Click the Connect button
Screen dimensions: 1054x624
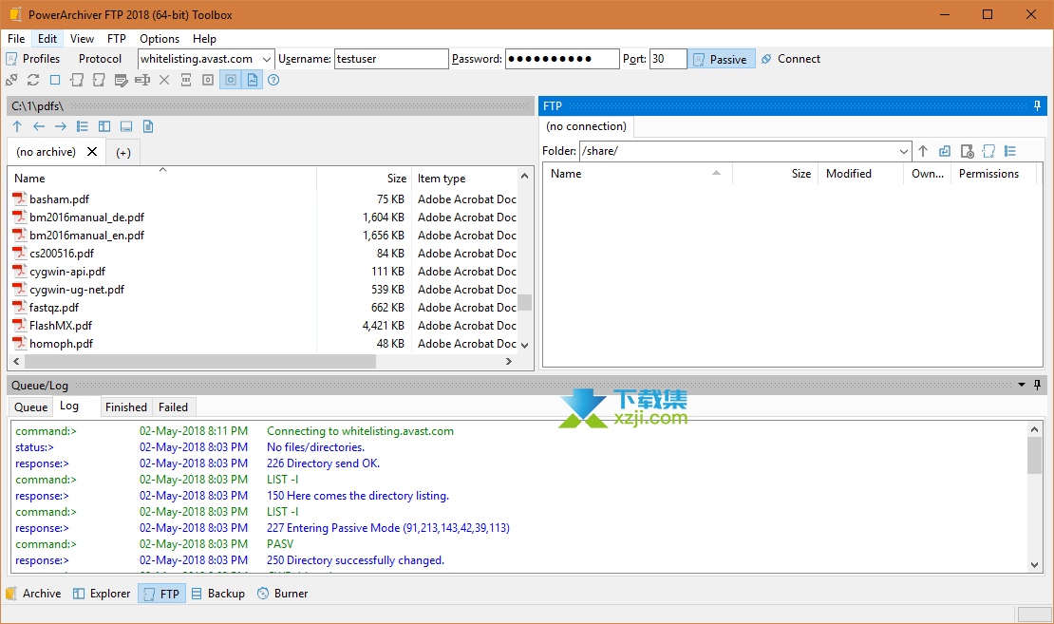tap(790, 59)
